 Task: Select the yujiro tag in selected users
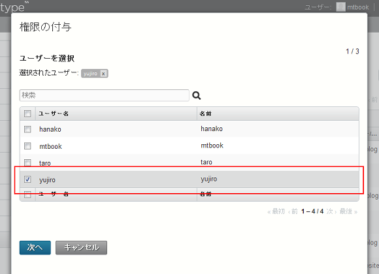90,74
